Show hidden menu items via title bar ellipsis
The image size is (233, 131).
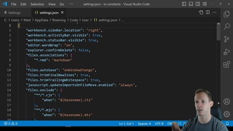(x=71, y=4)
